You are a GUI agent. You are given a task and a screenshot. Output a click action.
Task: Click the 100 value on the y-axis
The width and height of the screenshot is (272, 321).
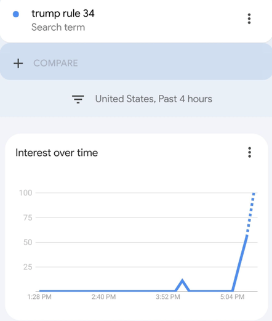(26, 193)
